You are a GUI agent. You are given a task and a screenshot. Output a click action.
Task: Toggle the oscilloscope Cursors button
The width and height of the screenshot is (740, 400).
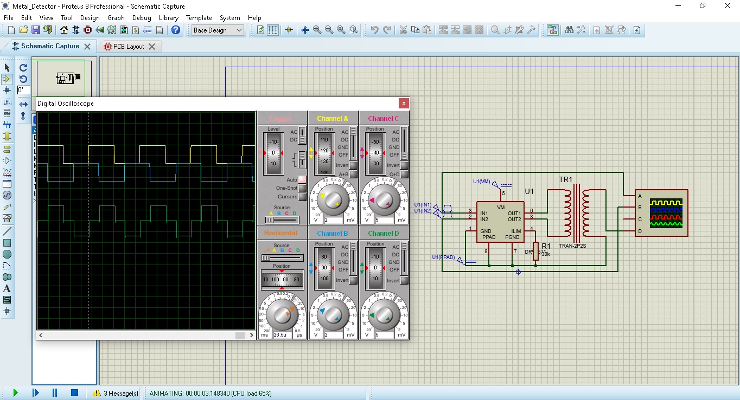[x=302, y=197]
